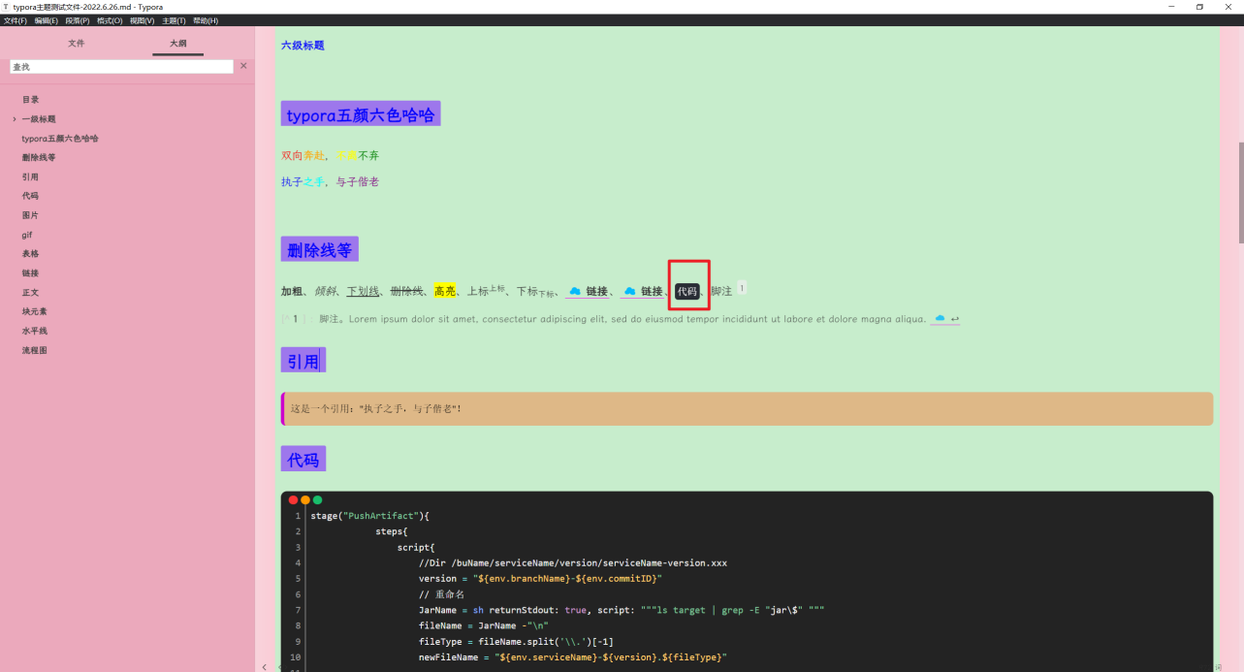Close the outline search with the X icon
Image resolution: width=1244 pixels, height=672 pixels.
coord(243,66)
